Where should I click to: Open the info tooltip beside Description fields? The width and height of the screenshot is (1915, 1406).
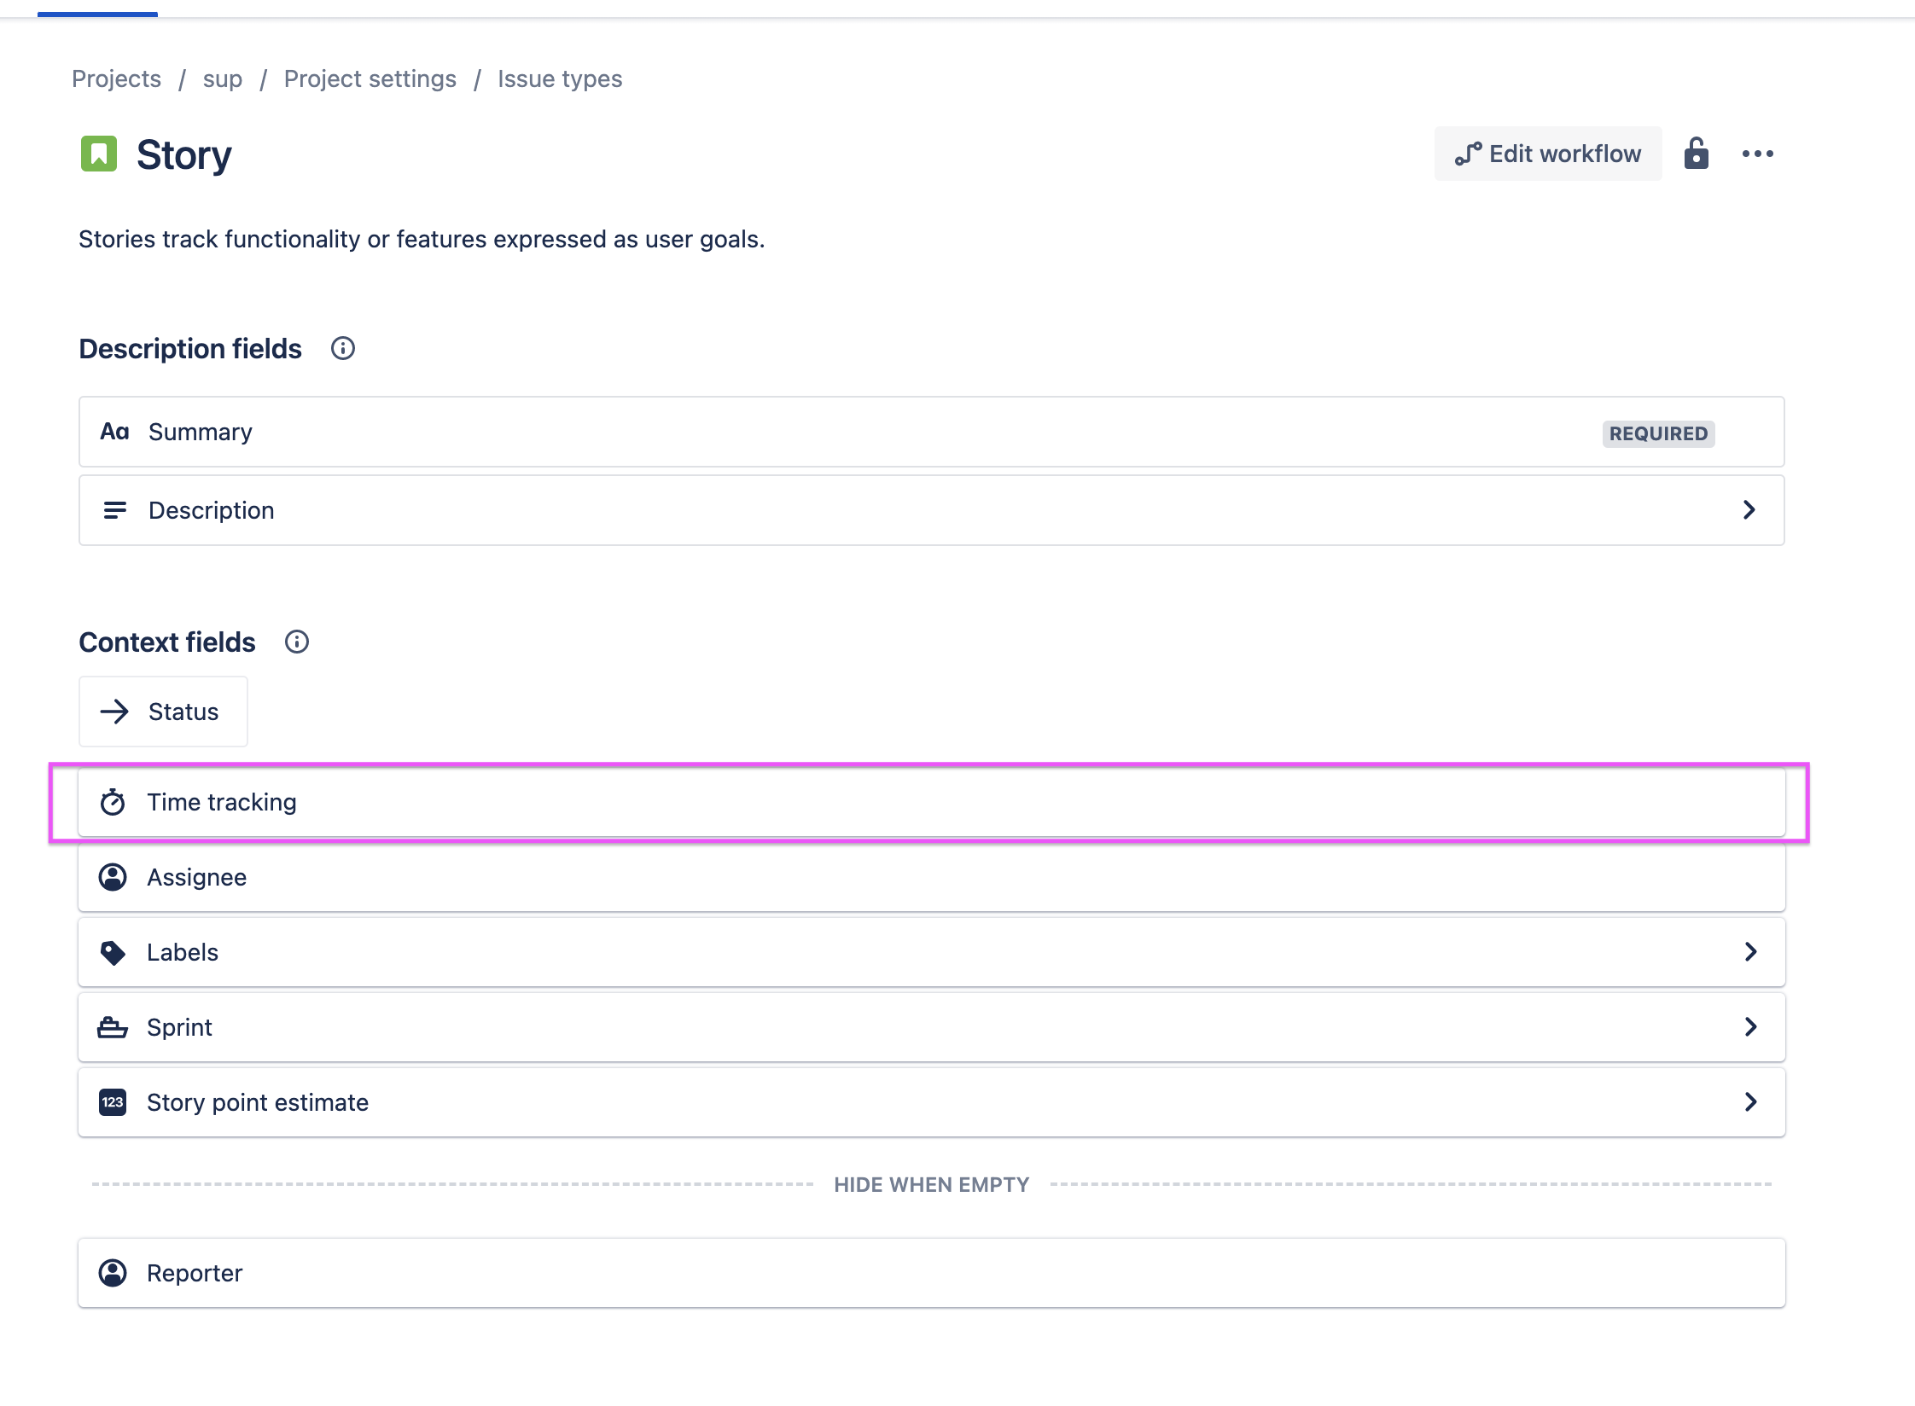[x=342, y=348]
